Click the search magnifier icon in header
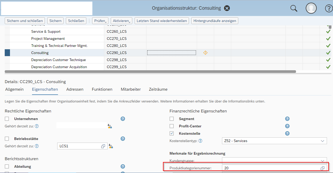The width and height of the screenshot is (333, 173). 294,8
